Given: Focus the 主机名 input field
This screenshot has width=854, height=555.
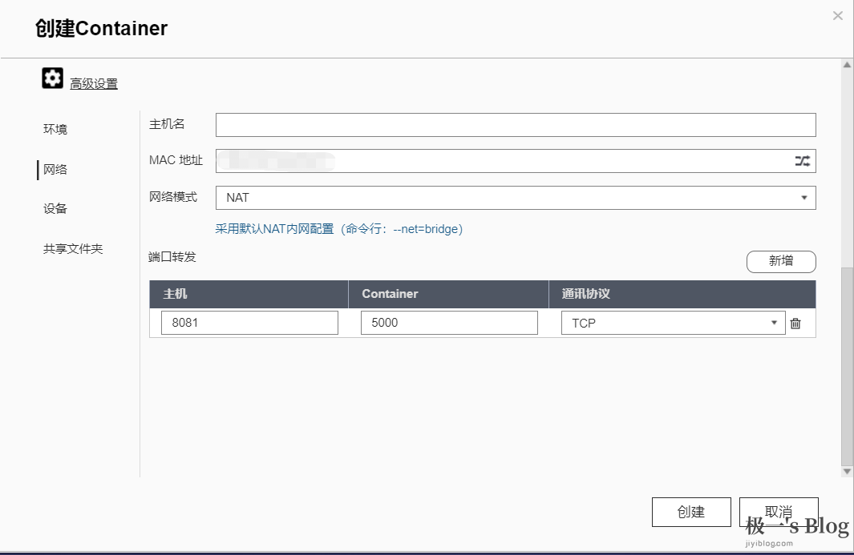Looking at the screenshot, I should [516, 125].
